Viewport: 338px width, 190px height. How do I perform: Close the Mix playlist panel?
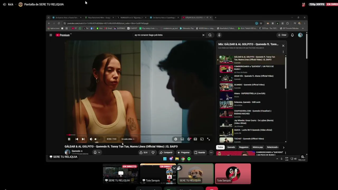(283, 46)
